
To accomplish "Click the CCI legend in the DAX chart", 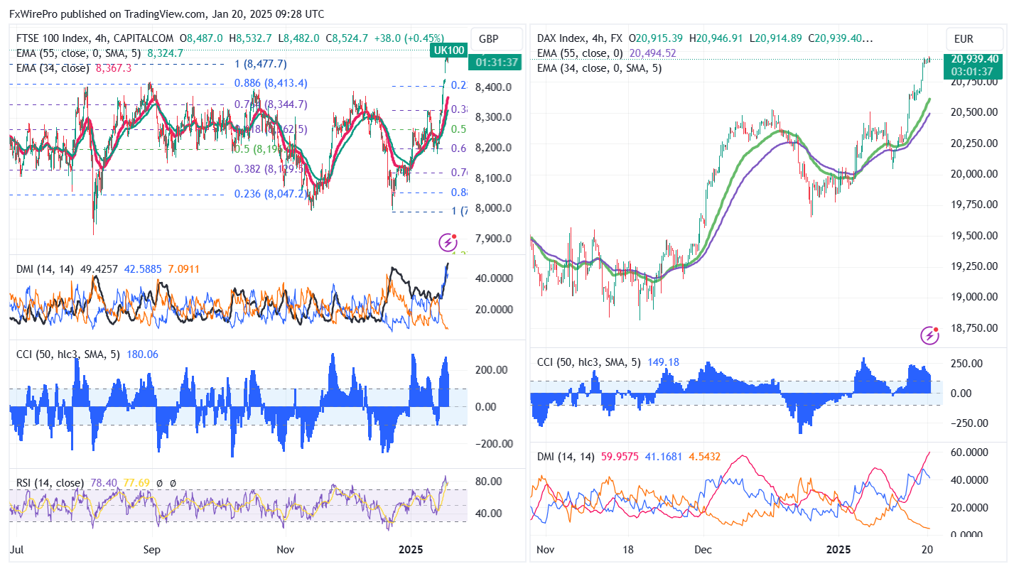I will [589, 362].
